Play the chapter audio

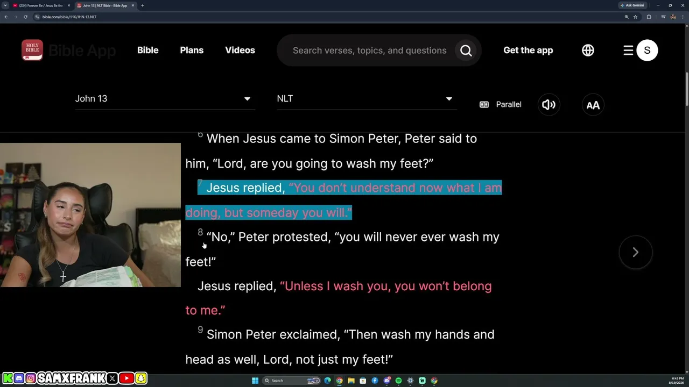click(x=549, y=104)
